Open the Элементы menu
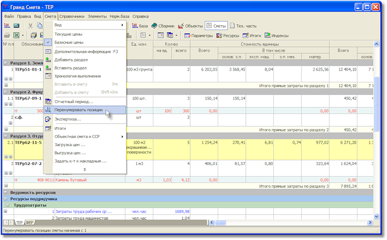The image size is (387, 240). coord(97,16)
